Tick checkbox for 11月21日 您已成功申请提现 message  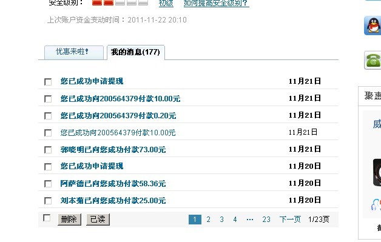pos(48,82)
